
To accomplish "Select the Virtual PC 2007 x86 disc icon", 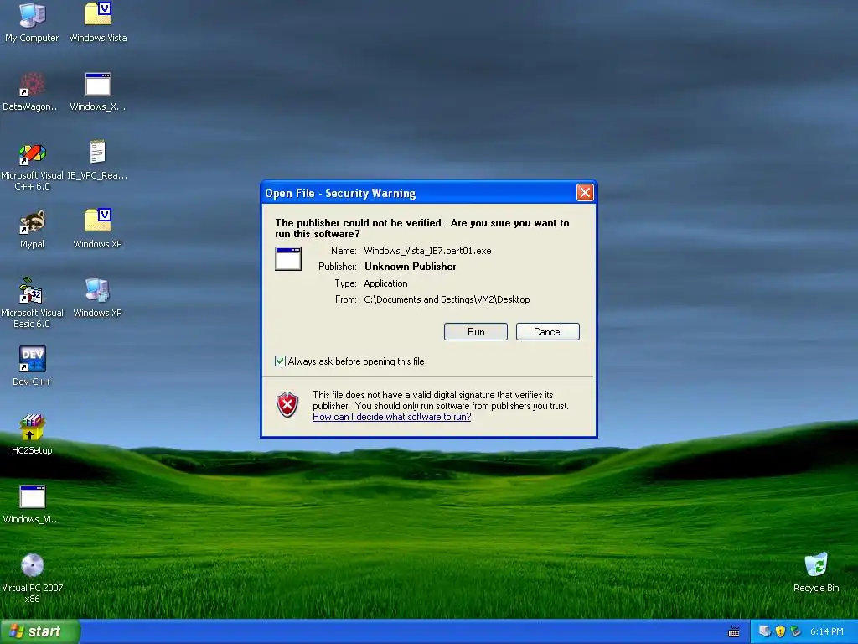I will [x=33, y=566].
